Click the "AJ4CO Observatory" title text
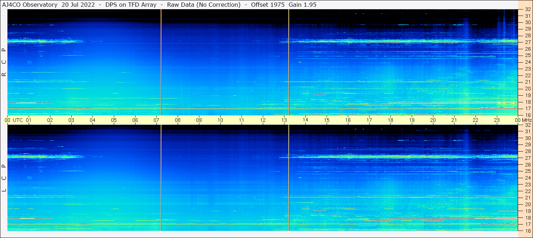The image size is (533, 238). pyautogui.click(x=30, y=5)
